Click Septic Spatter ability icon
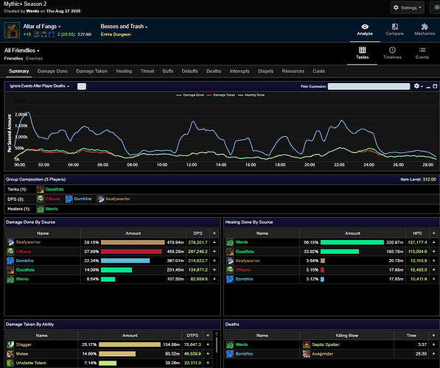 coord(307,344)
